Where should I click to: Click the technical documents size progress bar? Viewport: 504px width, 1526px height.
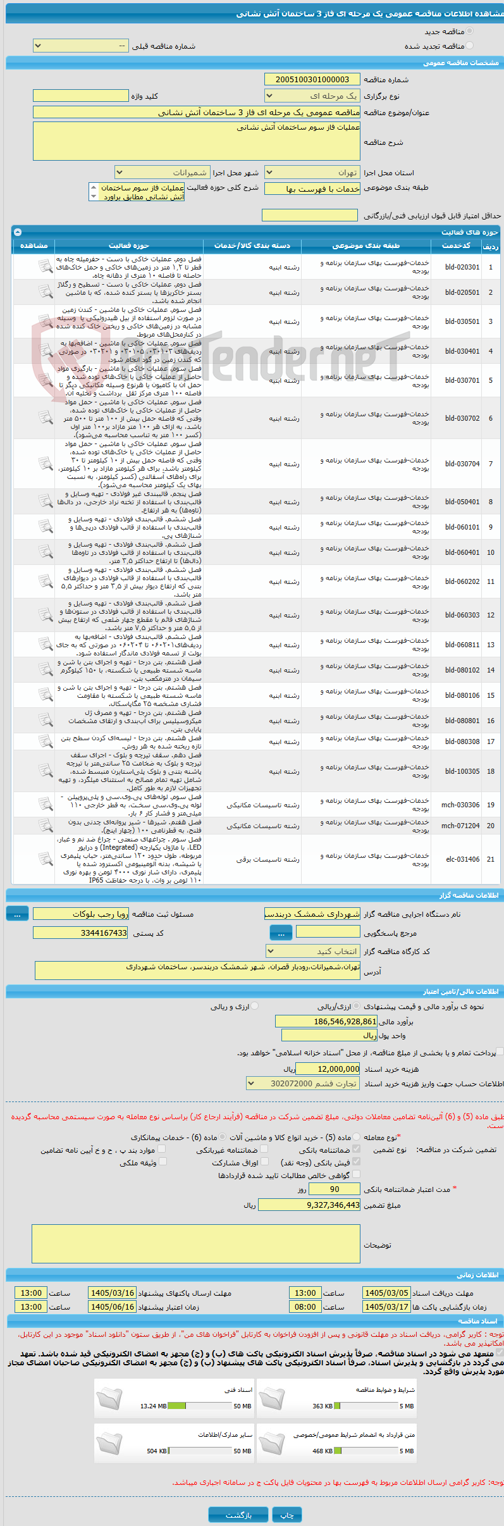[x=201, y=1406]
